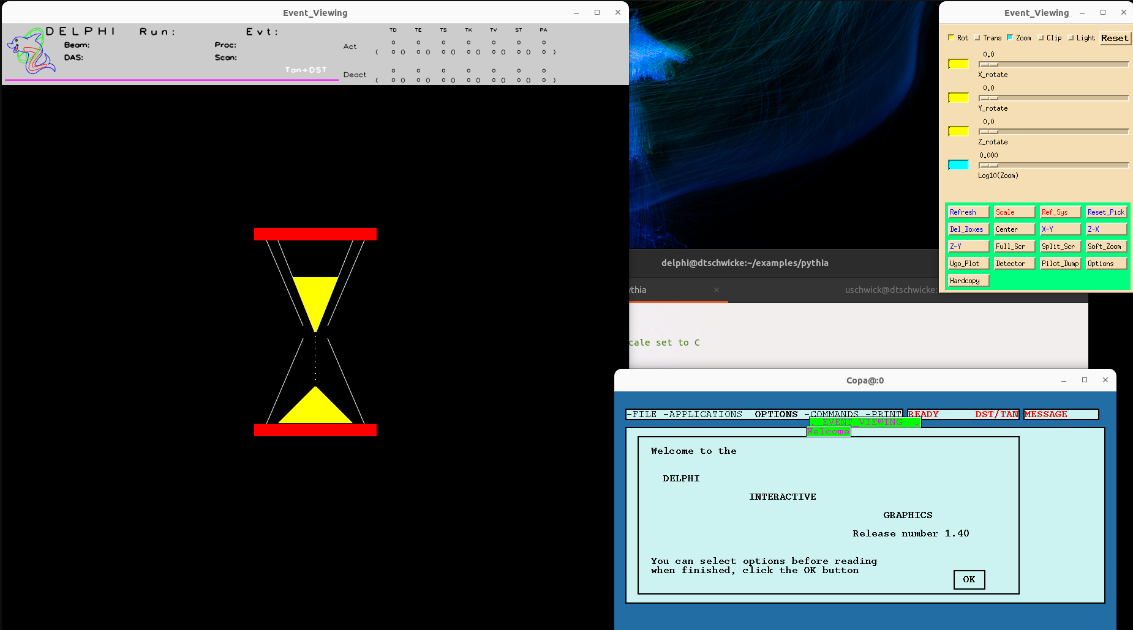Click the hourglass graphic in the viewer

coord(315,332)
